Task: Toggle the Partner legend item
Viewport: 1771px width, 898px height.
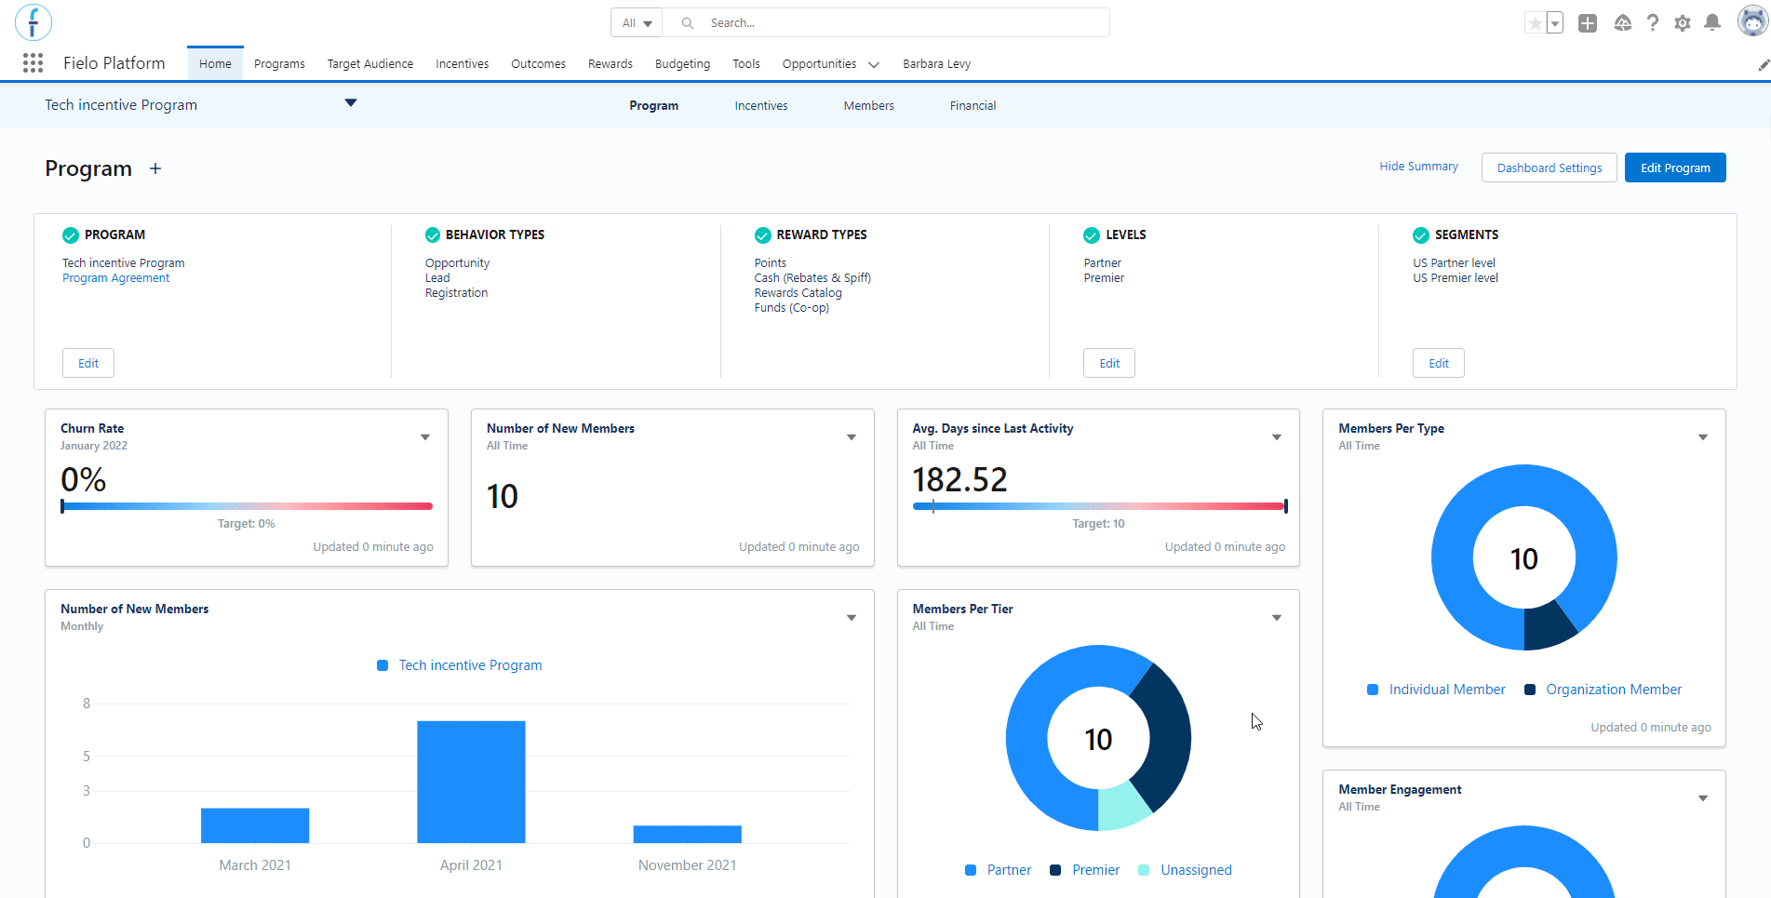Action: tap(999, 870)
